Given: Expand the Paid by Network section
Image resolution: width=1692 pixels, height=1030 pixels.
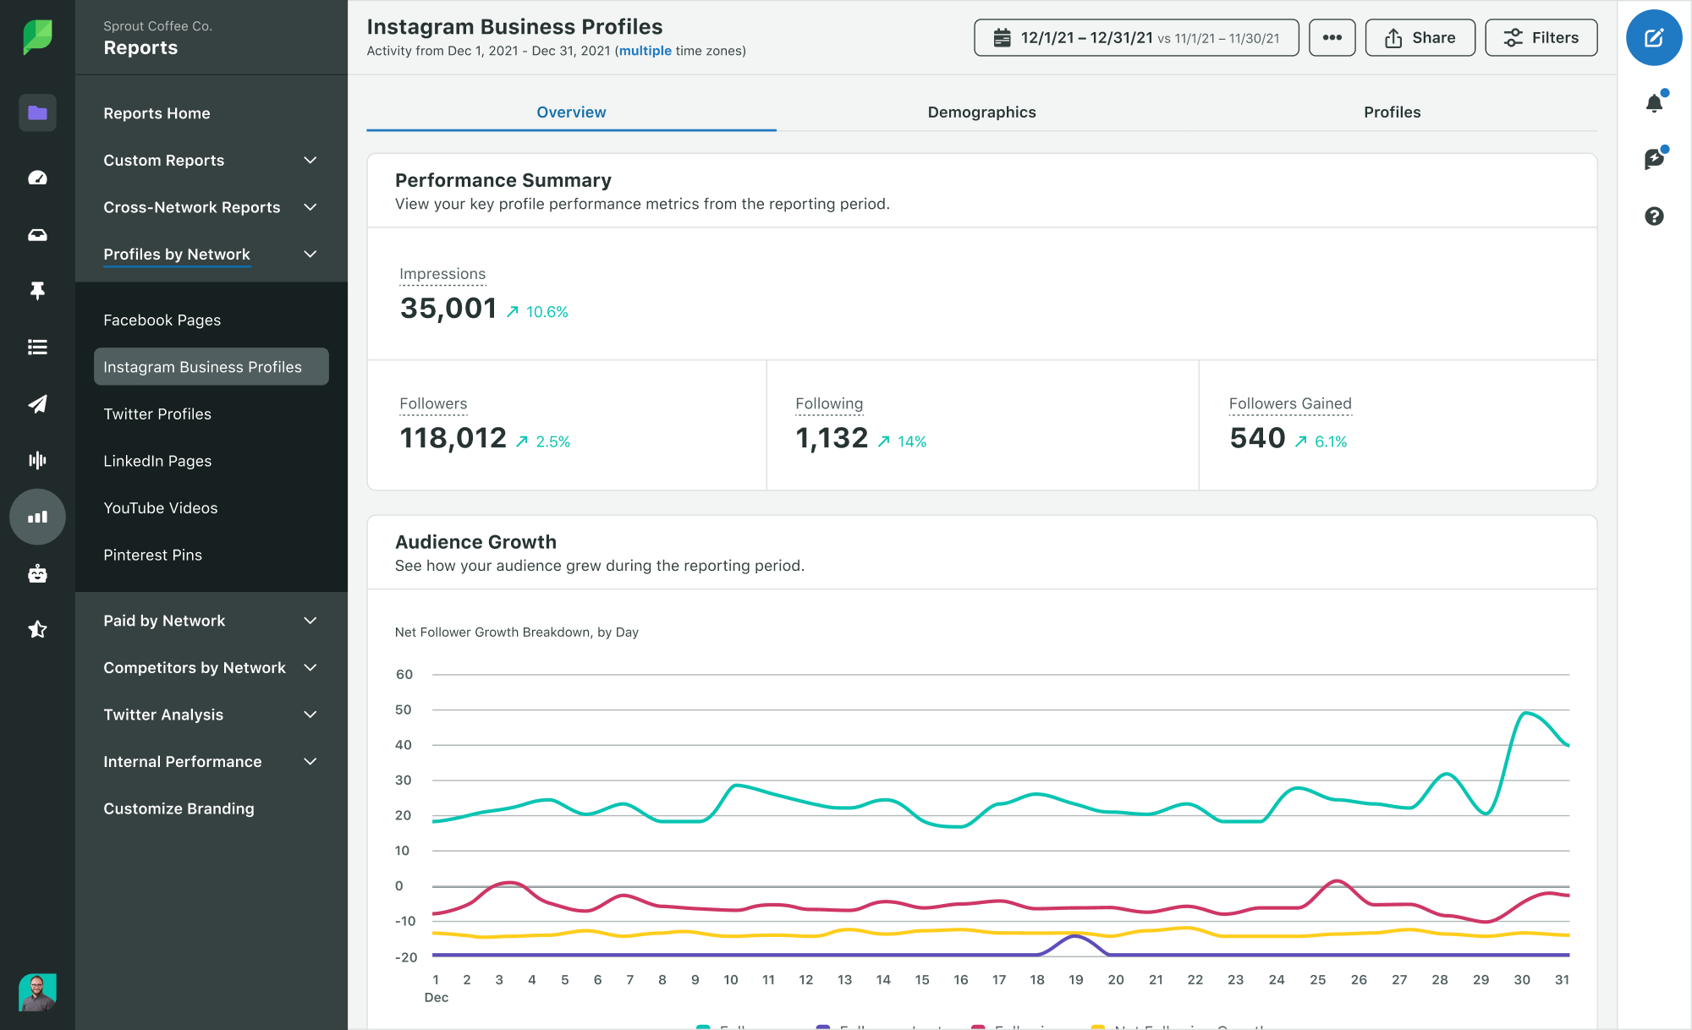Looking at the screenshot, I should point(312,621).
